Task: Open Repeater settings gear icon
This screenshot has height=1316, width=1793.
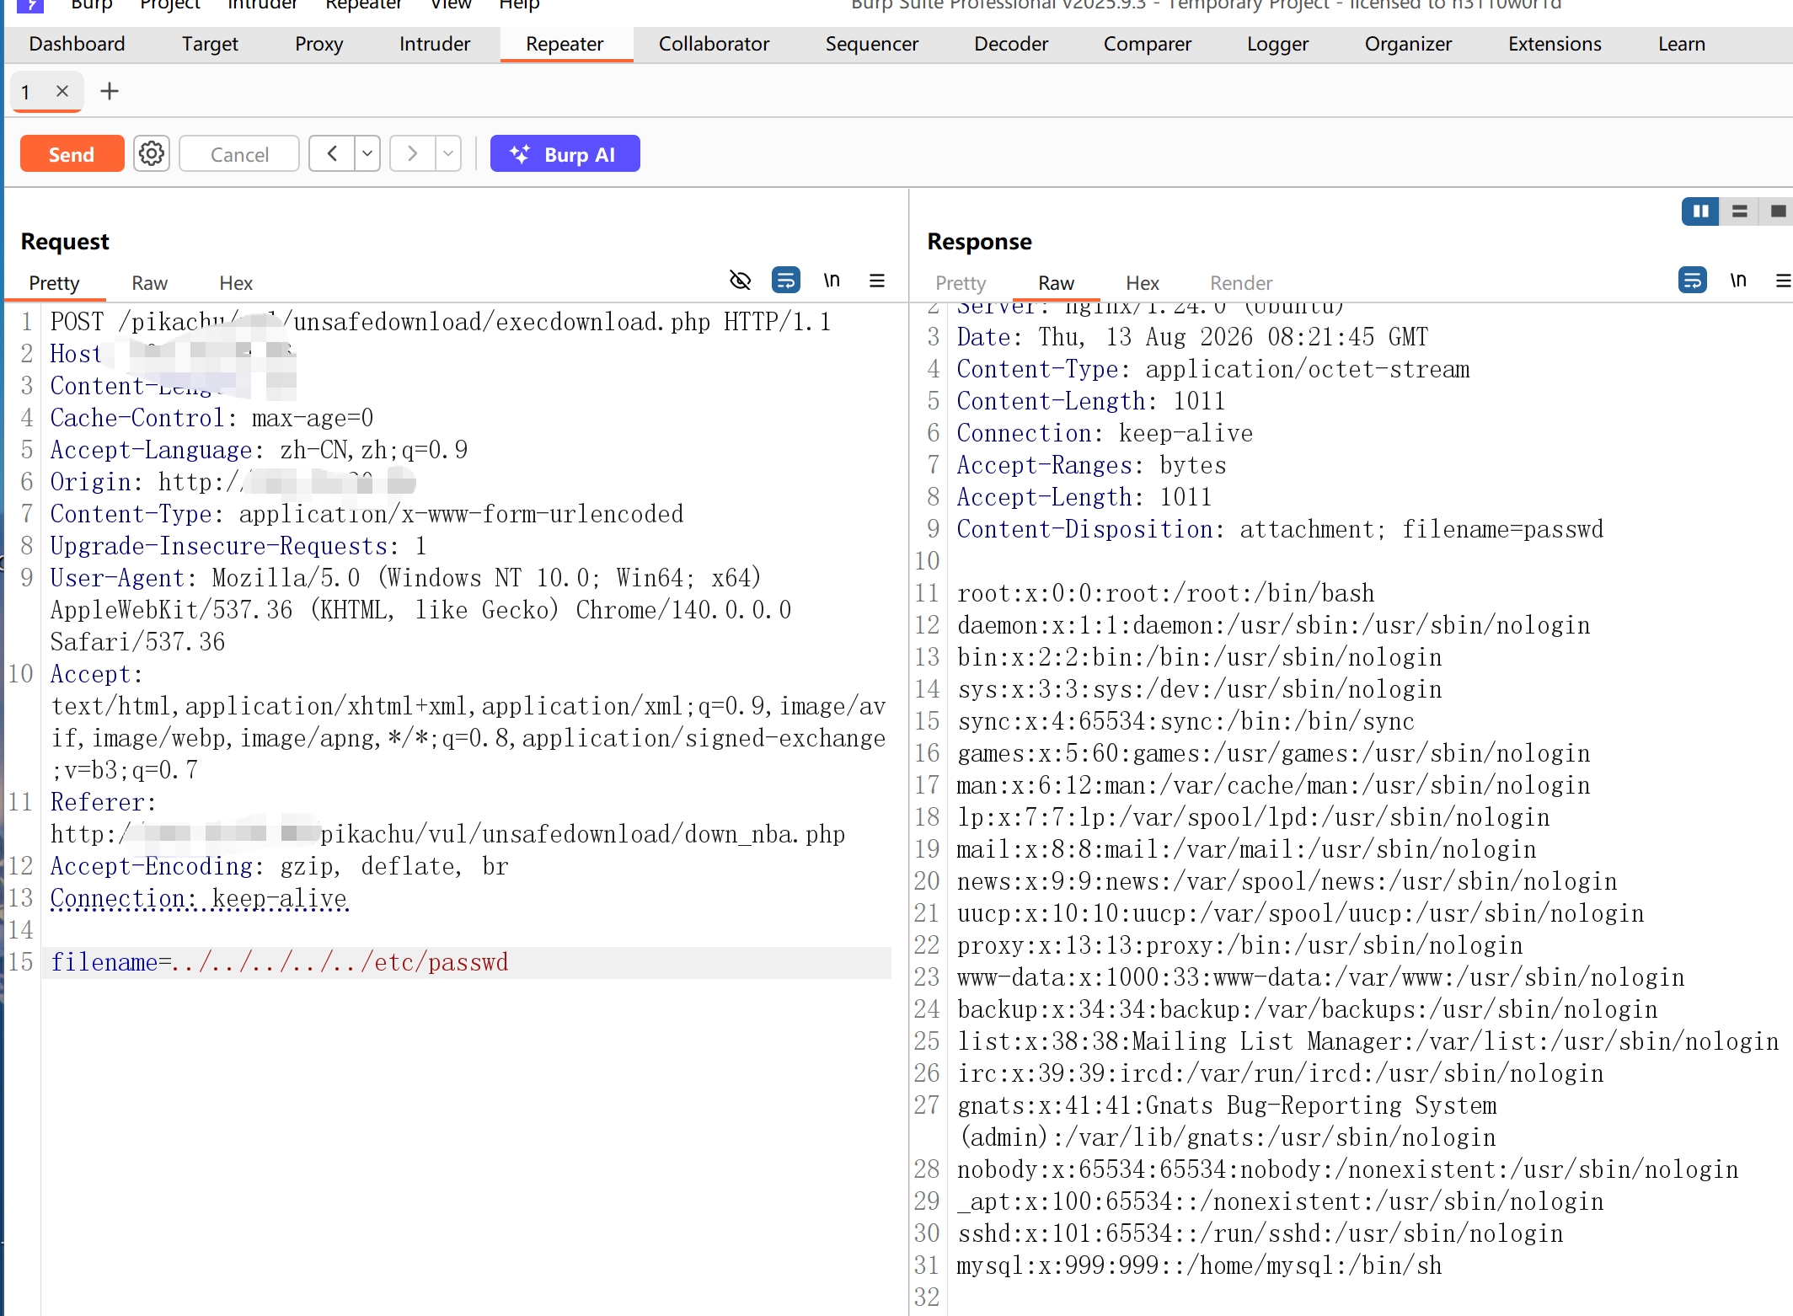Action: pyautogui.click(x=152, y=154)
